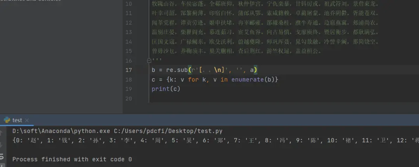This screenshot has width=419, height=167.
Task: Toggle soft-wrap in the run console
Action: 1,157
